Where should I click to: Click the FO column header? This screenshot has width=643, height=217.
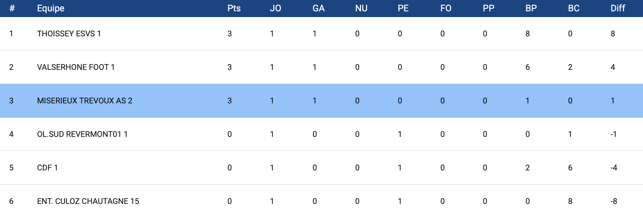point(446,8)
